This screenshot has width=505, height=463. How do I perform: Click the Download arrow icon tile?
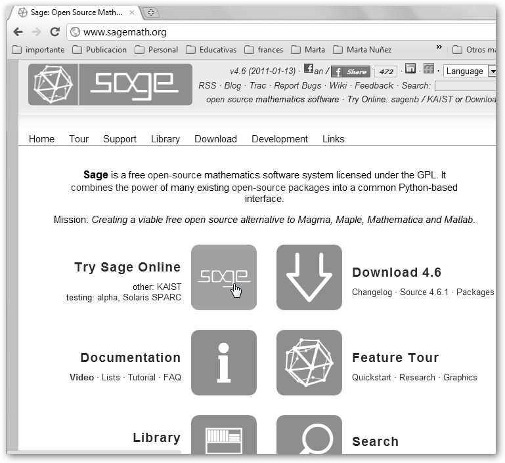309,277
